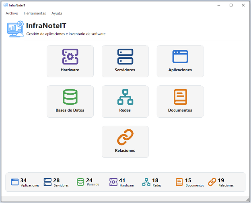This screenshot has height=203, width=251.
Task: Click the Gestión de aplicaciones subtitle text
Action: point(66,34)
